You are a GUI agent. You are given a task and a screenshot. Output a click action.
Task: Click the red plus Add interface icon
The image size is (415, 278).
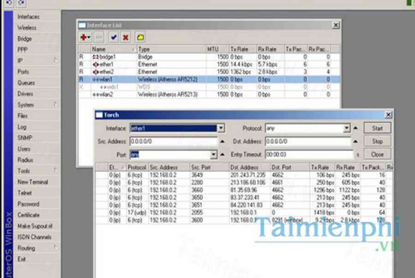84,37
